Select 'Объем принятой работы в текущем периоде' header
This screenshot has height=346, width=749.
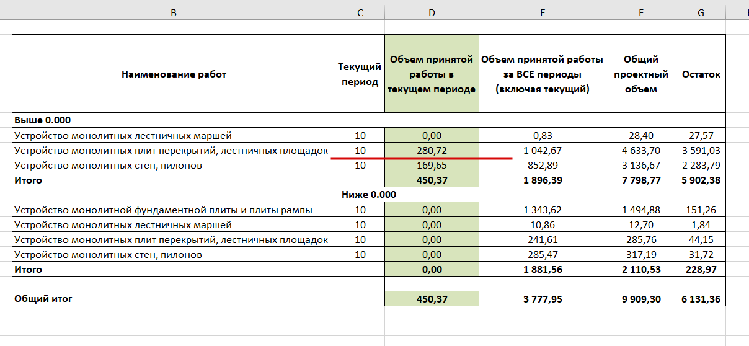click(x=432, y=74)
